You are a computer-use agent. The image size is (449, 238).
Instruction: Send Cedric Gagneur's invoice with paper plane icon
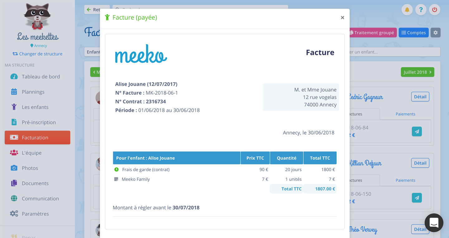(x=417, y=131)
